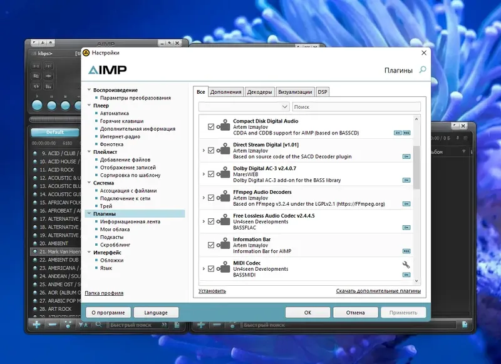
Task: Click the round play button in AIMP player
Action: (37, 106)
